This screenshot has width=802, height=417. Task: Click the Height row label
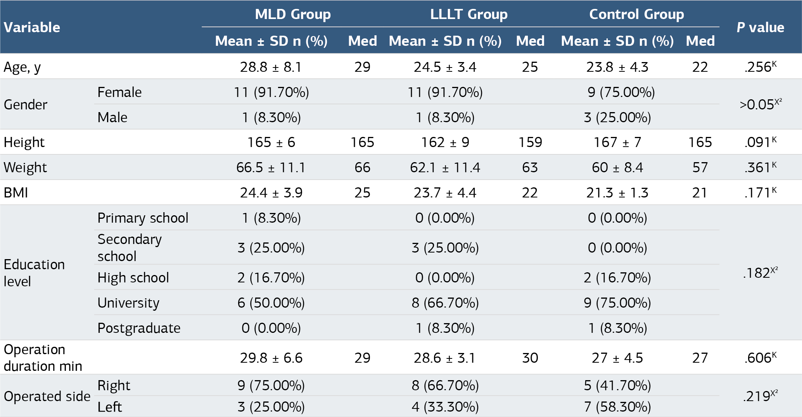pos(24,142)
